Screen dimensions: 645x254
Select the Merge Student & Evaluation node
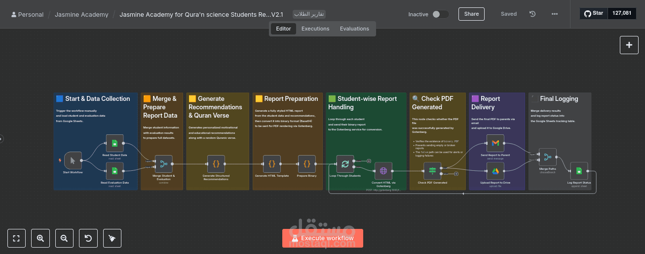click(163, 164)
